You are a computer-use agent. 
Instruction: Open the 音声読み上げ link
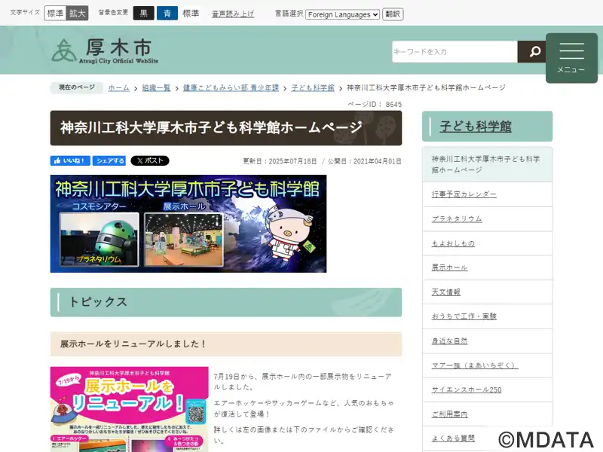[233, 14]
